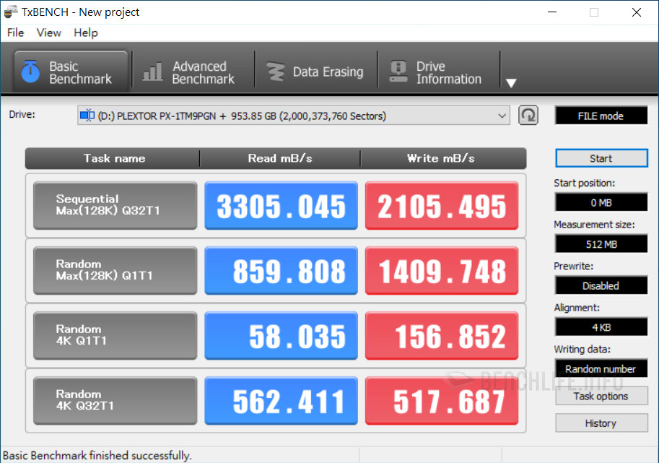Click the Advanced Benchmark bar chart icon
659x463 pixels.
click(x=152, y=72)
